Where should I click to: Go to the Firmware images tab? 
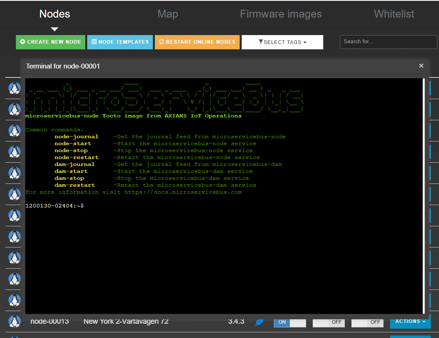coord(281,14)
